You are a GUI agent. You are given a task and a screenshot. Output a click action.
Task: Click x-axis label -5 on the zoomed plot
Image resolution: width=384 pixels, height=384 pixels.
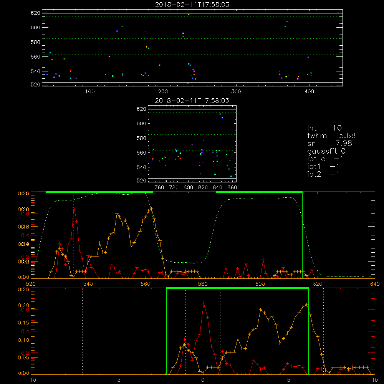(117, 380)
